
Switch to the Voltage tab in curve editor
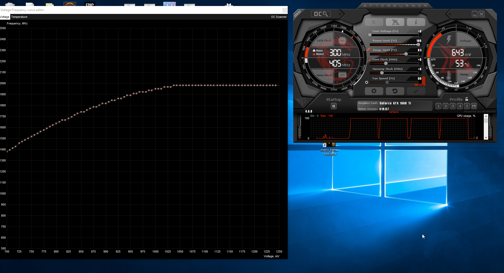(x=4, y=17)
